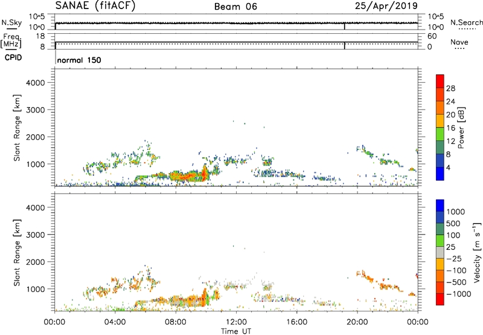Screen dimensions: 483x335
Task: Pick the light green 25–100 velocity swatch
Action: point(440,241)
